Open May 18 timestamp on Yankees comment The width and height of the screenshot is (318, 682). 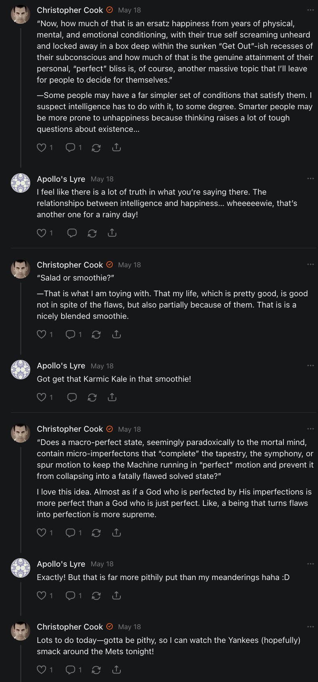click(x=129, y=627)
